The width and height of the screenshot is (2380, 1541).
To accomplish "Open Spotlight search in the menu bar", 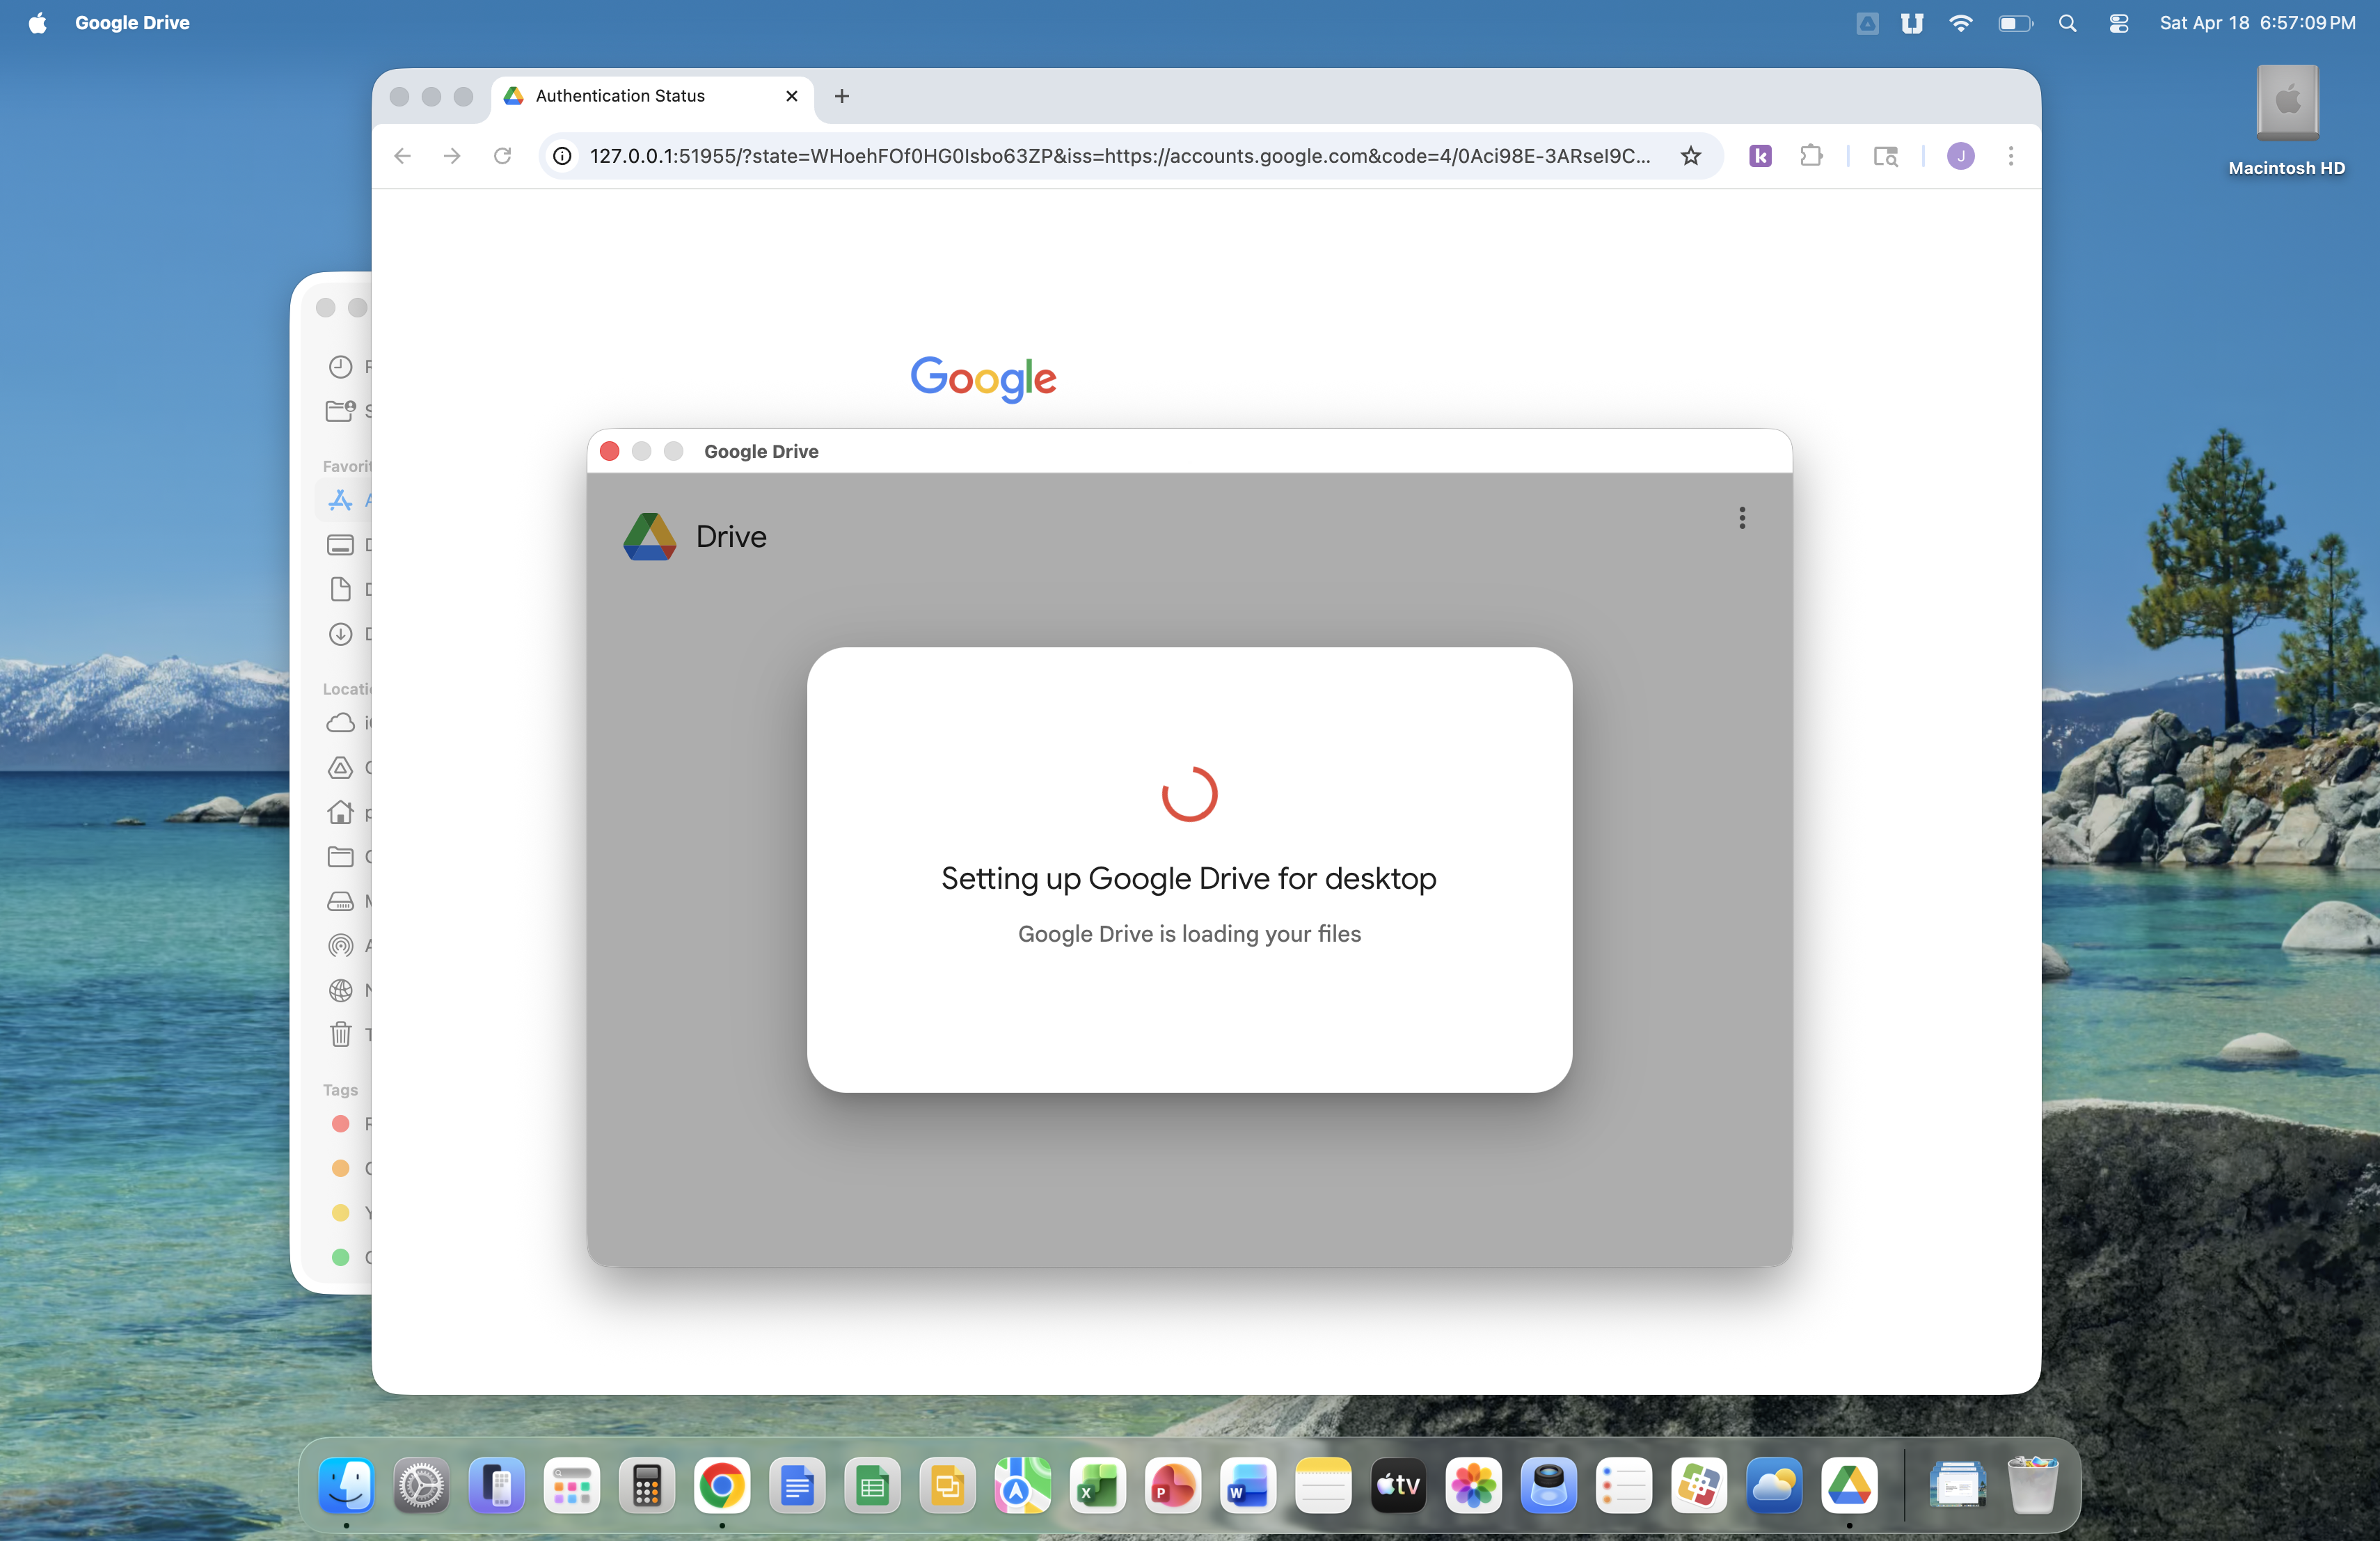I will pos(2067,22).
